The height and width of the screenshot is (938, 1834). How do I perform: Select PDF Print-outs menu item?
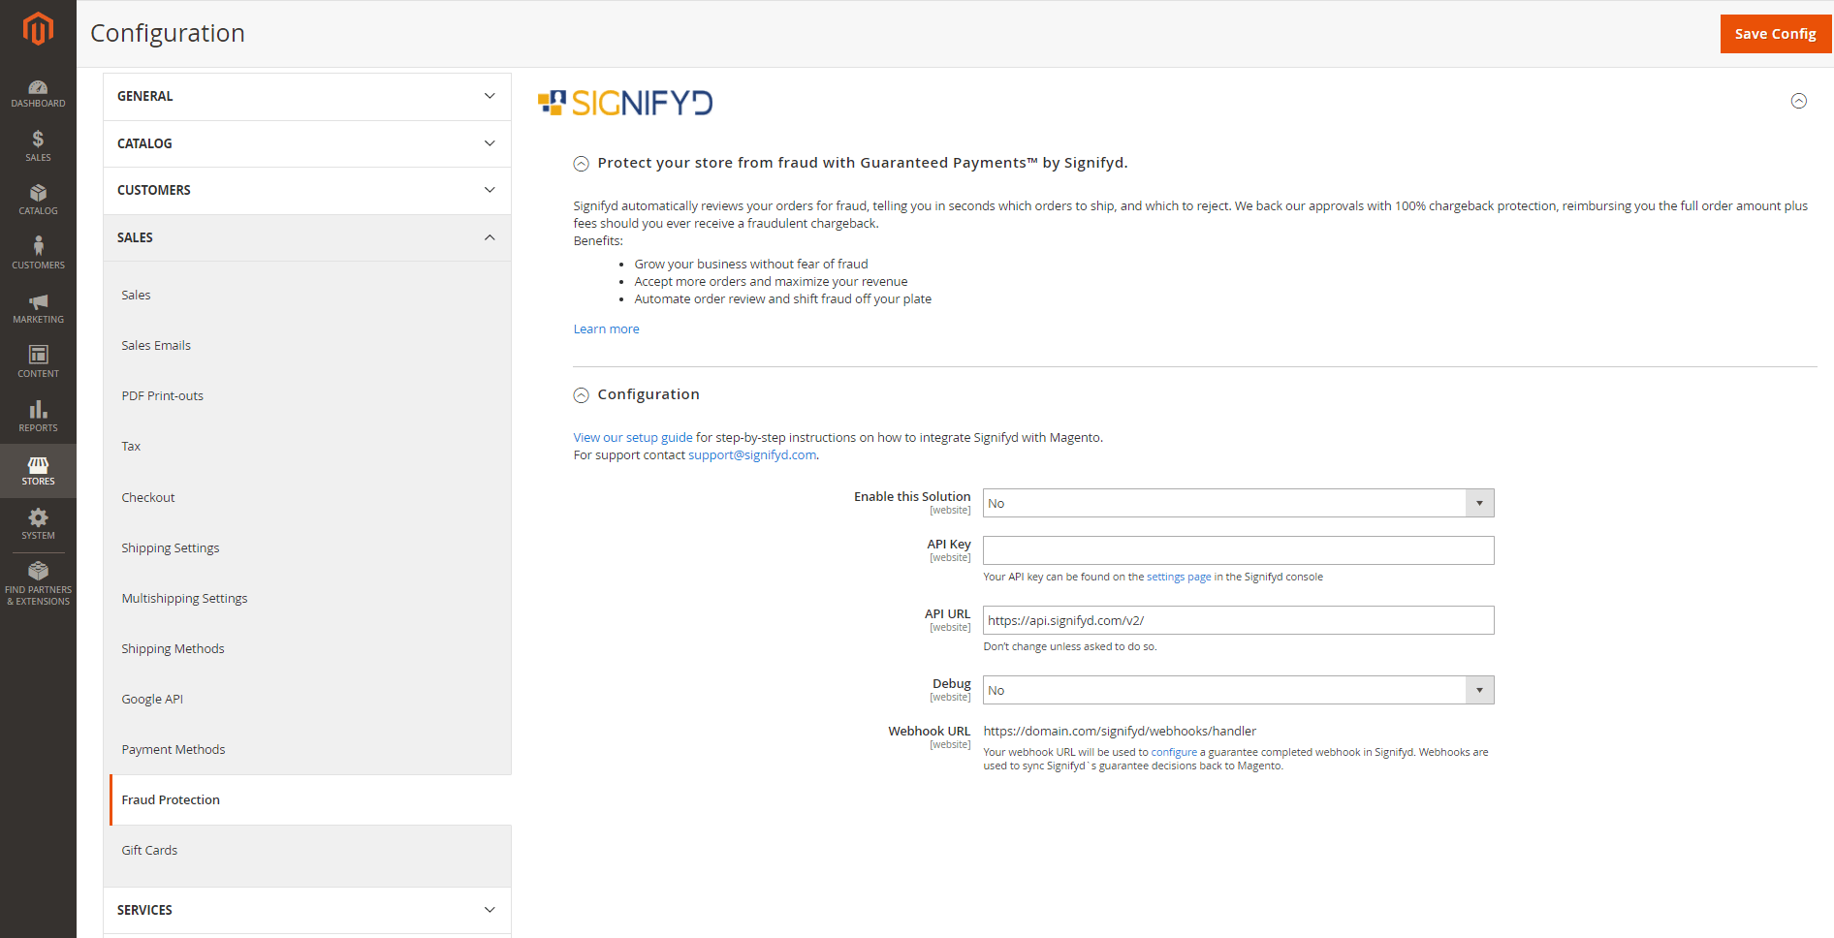click(x=162, y=395)
